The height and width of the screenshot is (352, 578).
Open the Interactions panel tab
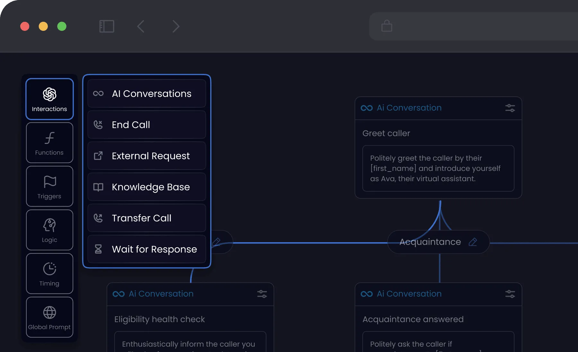(x=49, y=99)
